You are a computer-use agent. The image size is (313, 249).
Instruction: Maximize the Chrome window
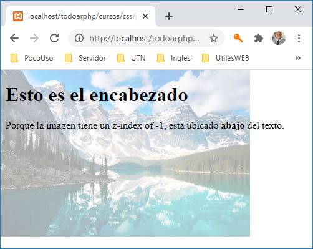pos(269,9)
